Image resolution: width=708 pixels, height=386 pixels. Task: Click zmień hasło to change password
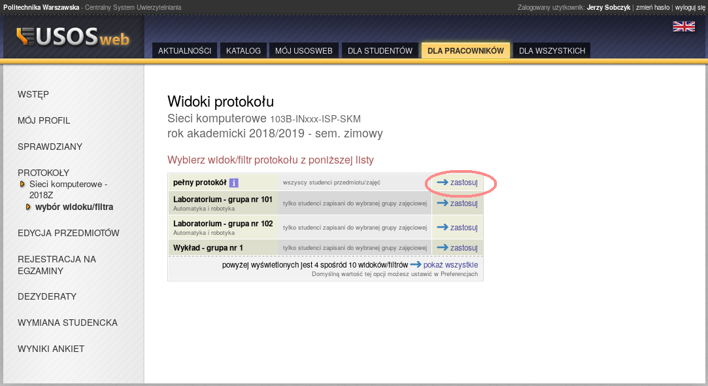pos(652,7)
